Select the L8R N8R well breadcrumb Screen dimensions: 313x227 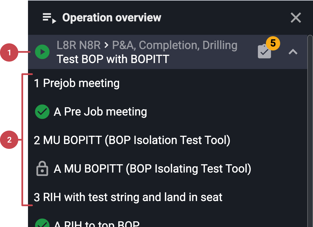[x=79, y=45]
